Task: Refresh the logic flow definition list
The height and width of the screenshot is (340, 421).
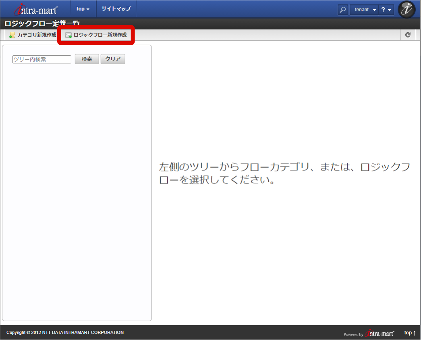Action: pyautogui.click(x=408, y=35)
